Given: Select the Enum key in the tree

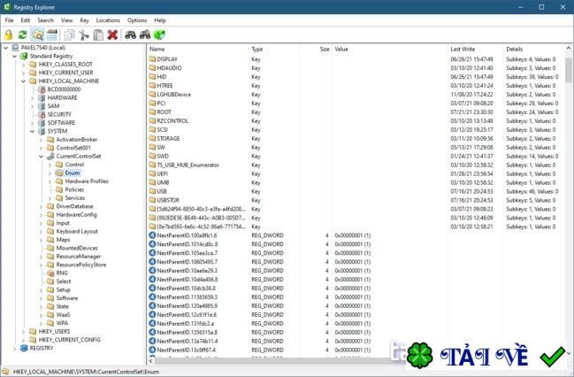Looking at the screenshot, I should [73, 173].
